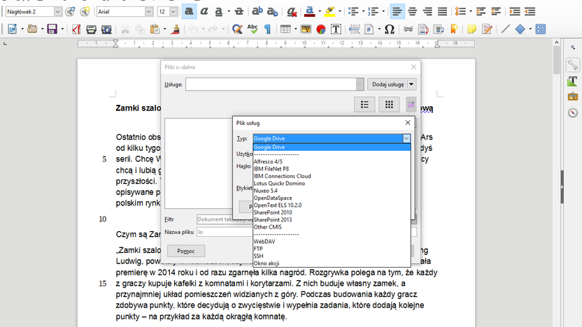Open a file with folder icon

[x=32, y=29]
